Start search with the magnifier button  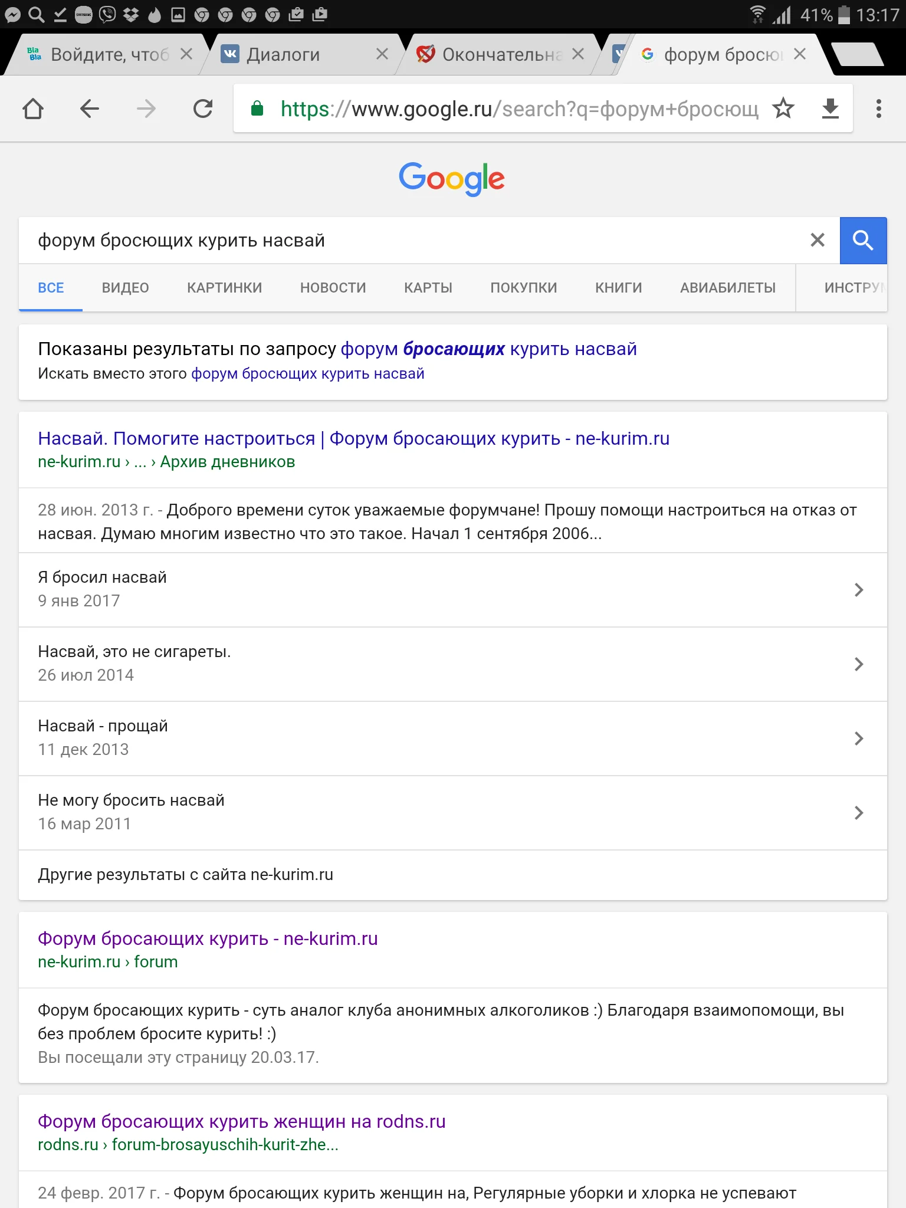[863, 240]
